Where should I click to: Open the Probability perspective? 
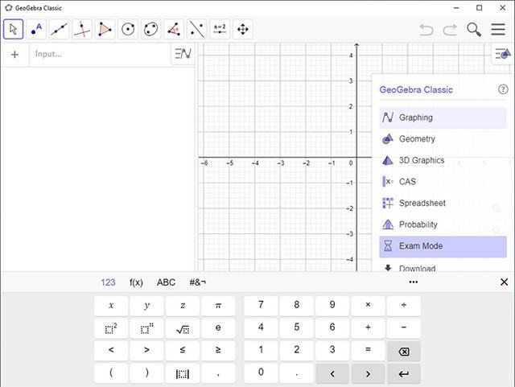point(443,224)
